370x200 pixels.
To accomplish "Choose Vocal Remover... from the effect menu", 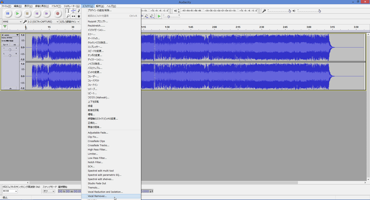I will 97,196.
